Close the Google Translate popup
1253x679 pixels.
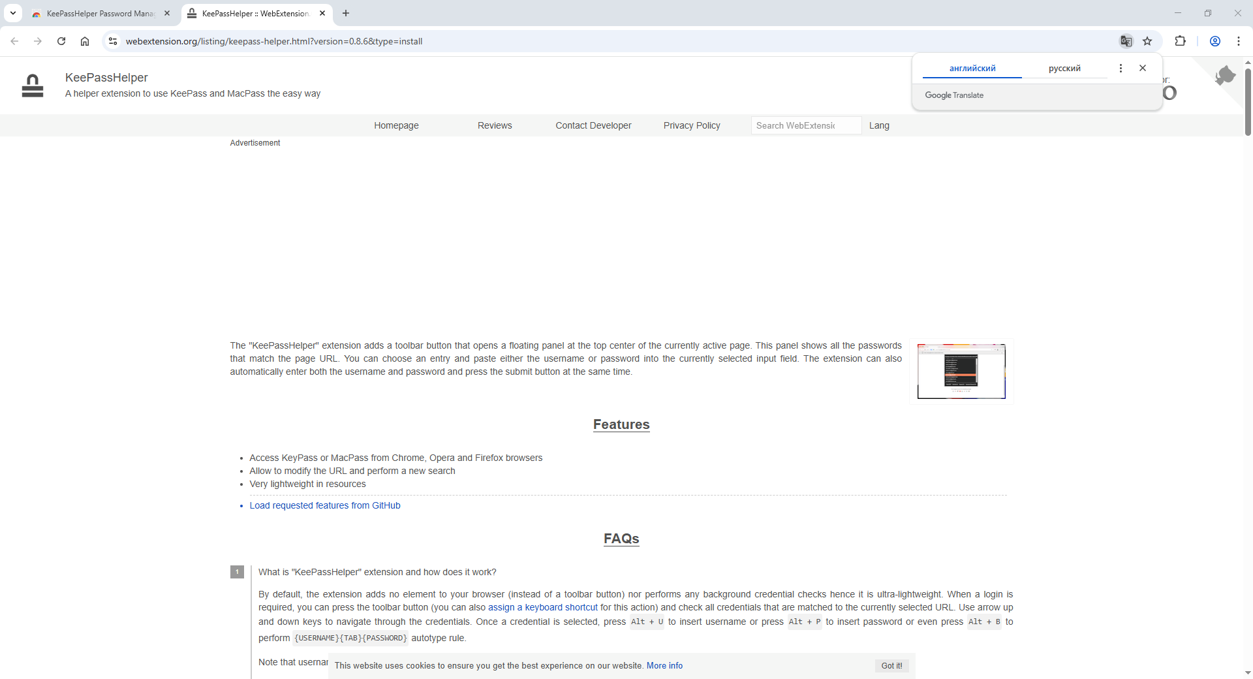[x=1142, y=68]
